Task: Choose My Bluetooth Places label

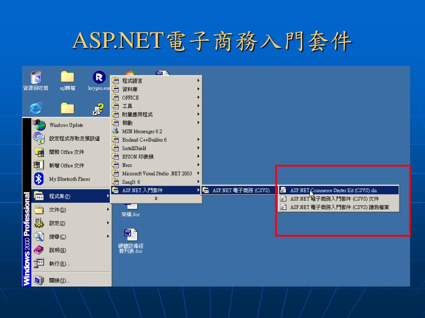Action: pyautogui.click(x=70, y=179)
